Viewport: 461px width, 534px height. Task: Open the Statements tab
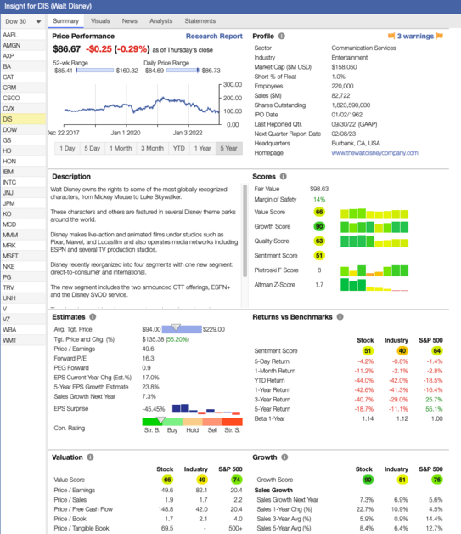pos(200,21)
